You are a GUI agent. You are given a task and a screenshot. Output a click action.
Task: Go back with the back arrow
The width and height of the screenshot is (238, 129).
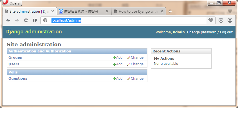point(8,20)
